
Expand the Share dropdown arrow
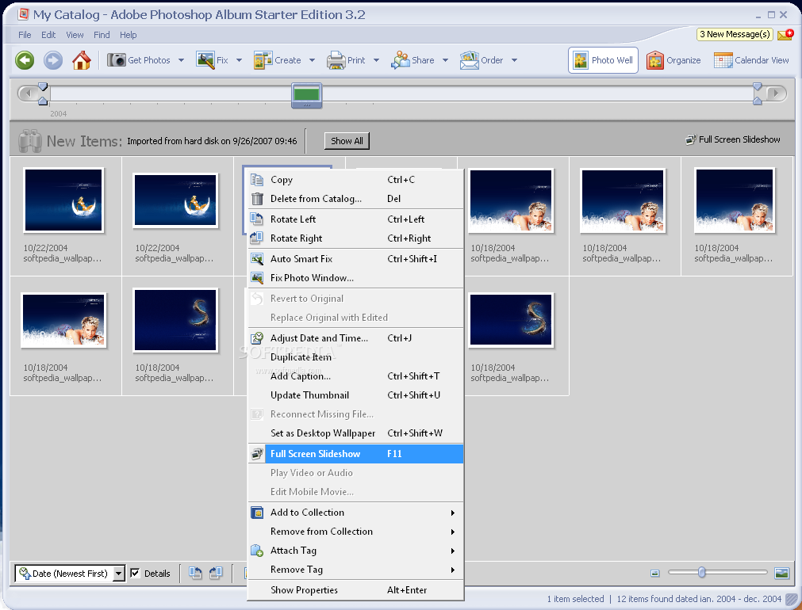tap(446, 60)
